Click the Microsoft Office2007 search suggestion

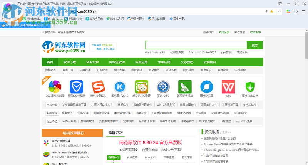pos(203,52)
